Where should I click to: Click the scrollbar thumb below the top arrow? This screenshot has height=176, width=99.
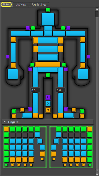97,14
